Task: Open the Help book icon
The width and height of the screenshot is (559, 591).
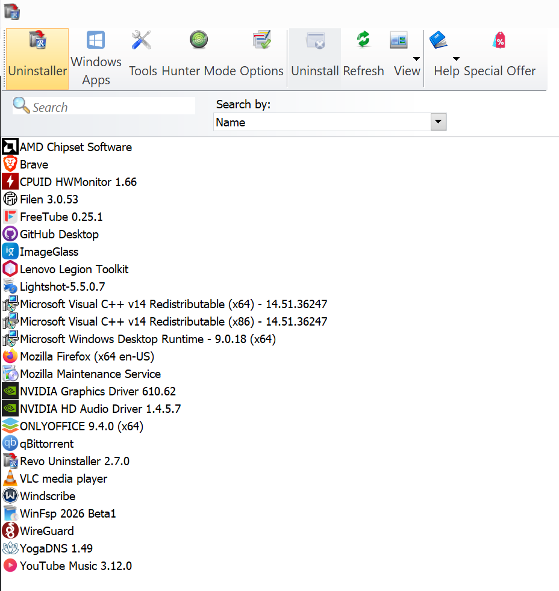Action: click(x=439, y=40)
